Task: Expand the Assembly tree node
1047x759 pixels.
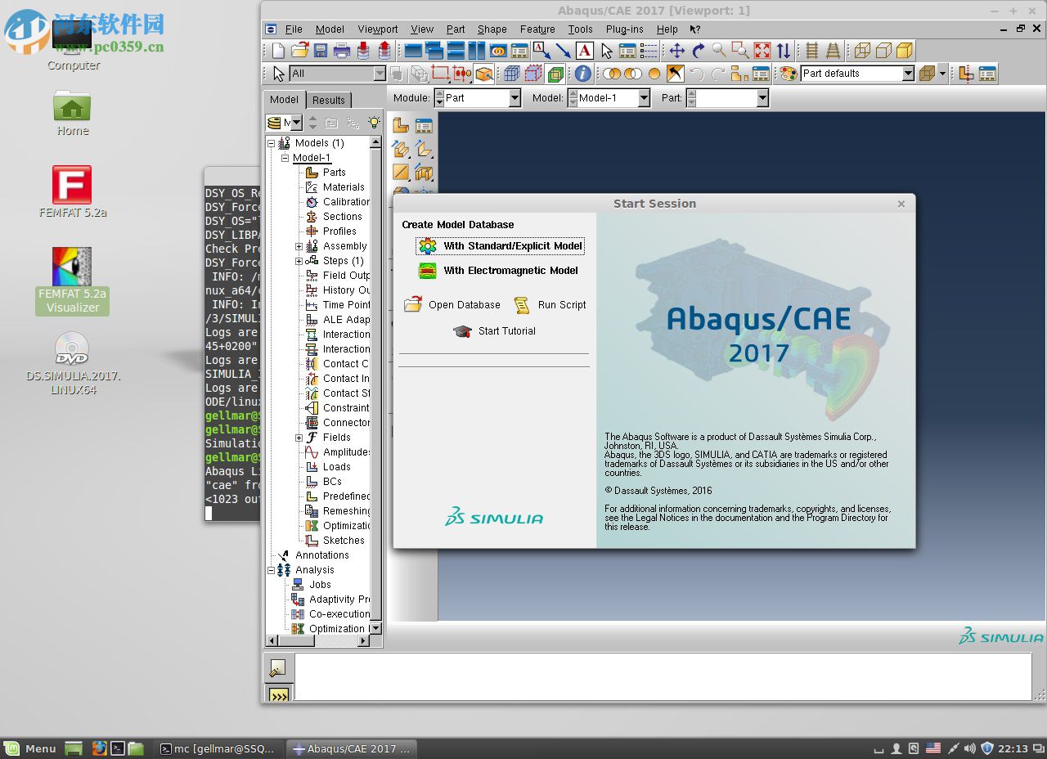Action: (x=299, y=246)
